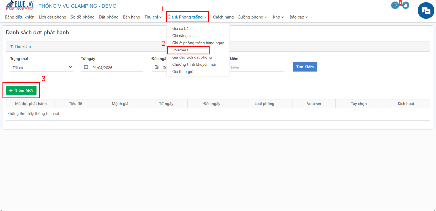Screen dimensions: 436x211
Task: Click the filter icon in Tìm kiếm header
Action: click(x=12, y=46)
